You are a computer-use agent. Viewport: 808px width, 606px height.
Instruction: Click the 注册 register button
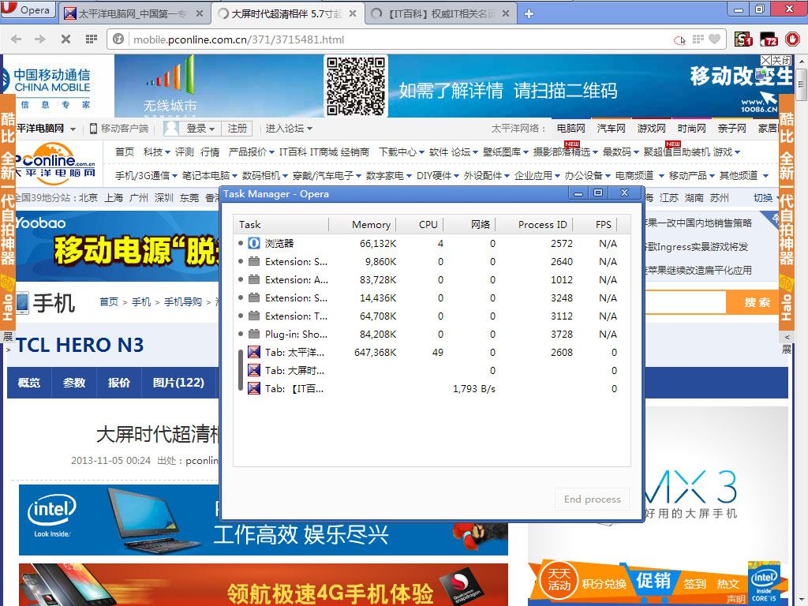pos(237,129)
